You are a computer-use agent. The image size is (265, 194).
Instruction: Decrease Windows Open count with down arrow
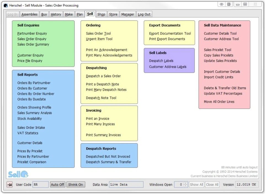tap(185, 186)
